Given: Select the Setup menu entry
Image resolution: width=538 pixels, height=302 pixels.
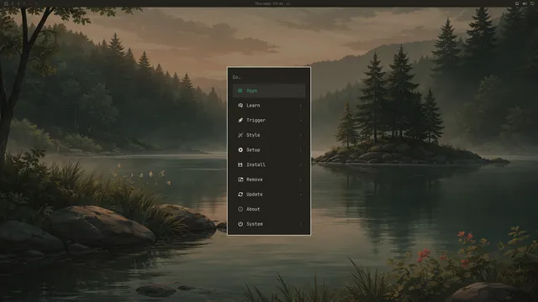Looking at the screenshot, I should pos(269,150).
